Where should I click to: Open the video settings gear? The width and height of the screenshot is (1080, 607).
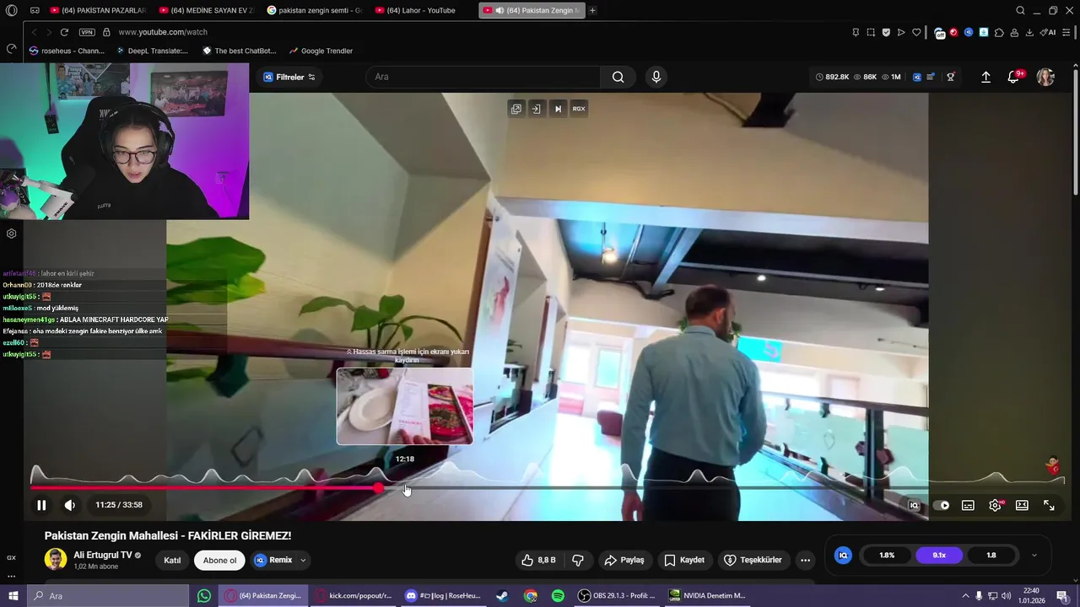(995, 505)
